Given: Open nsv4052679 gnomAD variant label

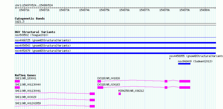Looking at the screenshot, I should point(43,51).
